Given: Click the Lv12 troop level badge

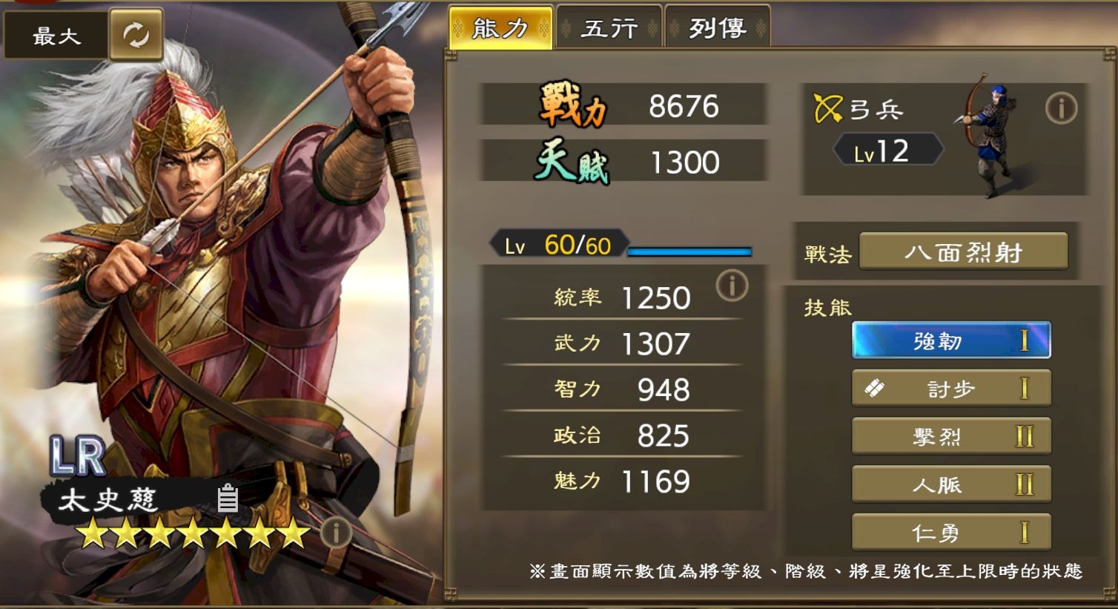Looking at the screenshot, I should [888, 151].
